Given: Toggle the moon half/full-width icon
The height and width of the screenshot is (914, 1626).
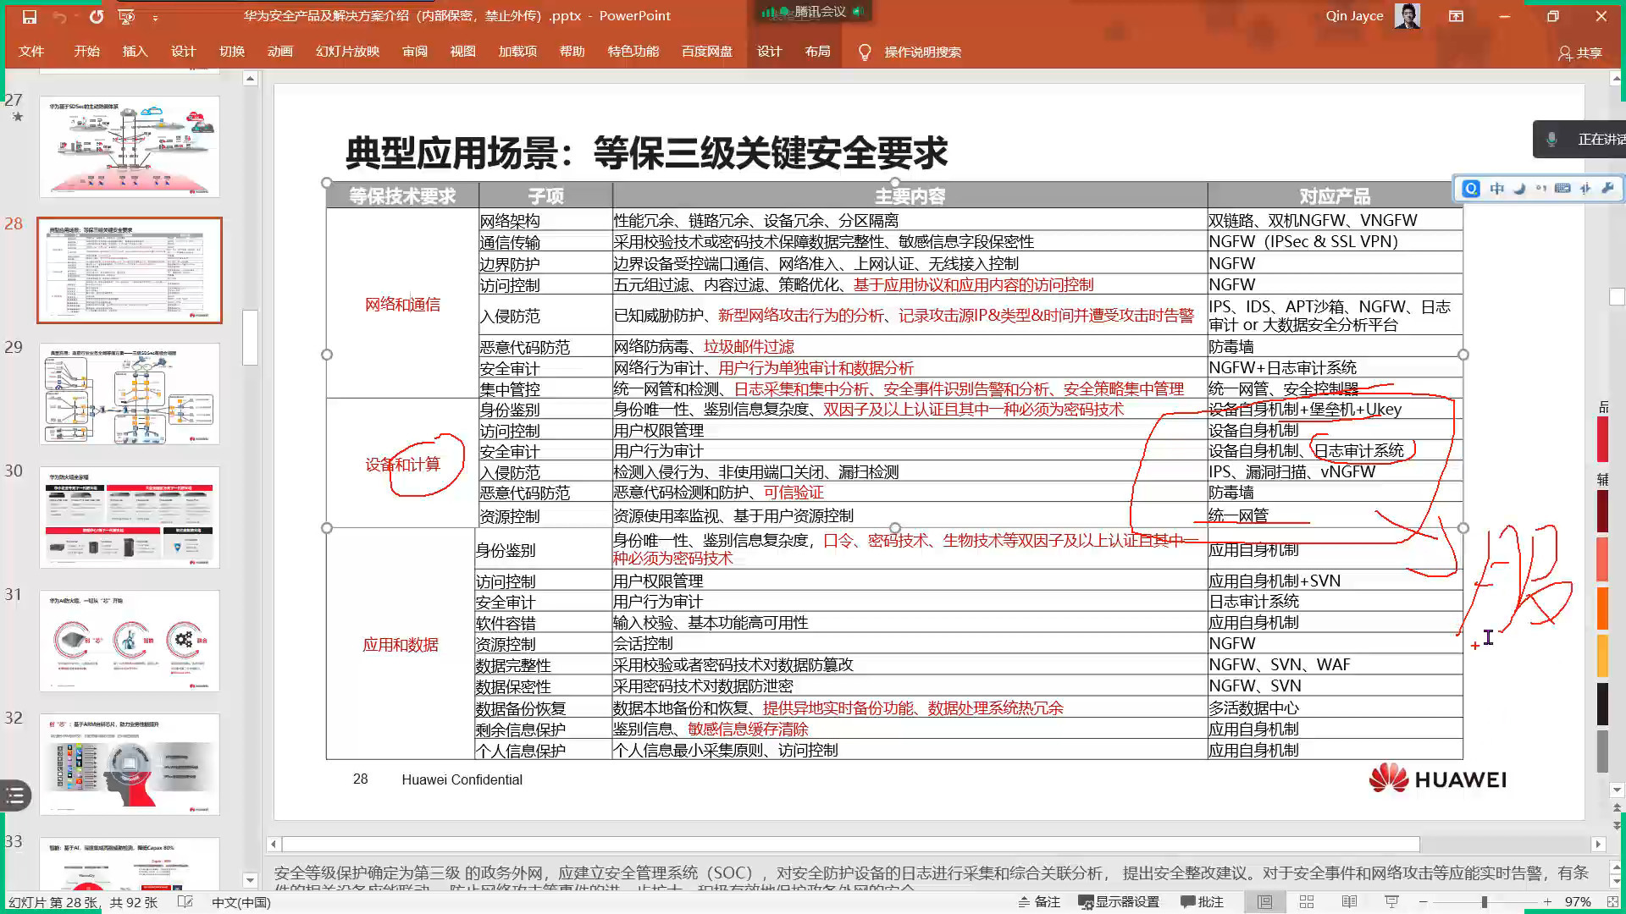Looking at the screenshot, I should [x=1518, y=189].
